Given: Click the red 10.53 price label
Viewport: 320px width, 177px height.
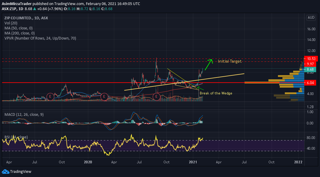Looking at the screenshot, I should click(x=311, y=59).
